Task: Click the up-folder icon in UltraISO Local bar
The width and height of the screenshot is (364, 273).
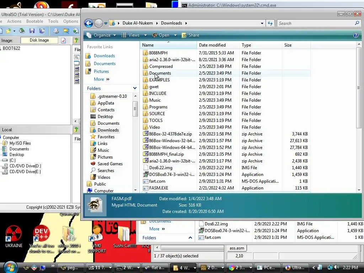Action: (76, 130)
